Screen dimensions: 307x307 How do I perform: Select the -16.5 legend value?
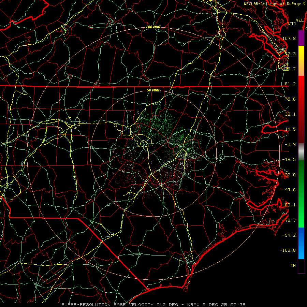pos(289,160)
